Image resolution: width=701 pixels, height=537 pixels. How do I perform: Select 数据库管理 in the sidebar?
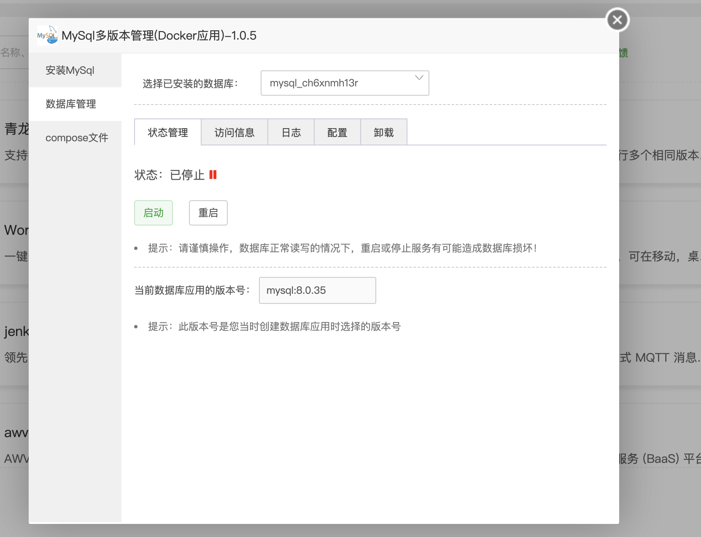(x=75, y=104)
